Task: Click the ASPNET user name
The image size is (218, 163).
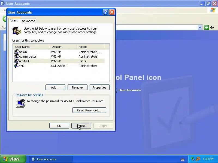Action: [24, 61]
